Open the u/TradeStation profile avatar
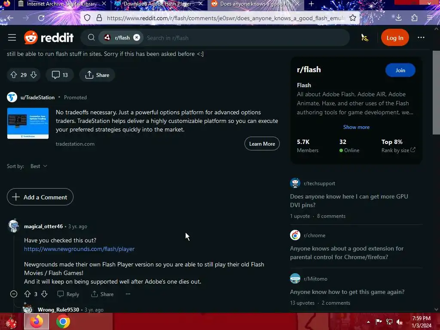The height and width of the screenshot is (330, 440). click(x=12, y=98)
